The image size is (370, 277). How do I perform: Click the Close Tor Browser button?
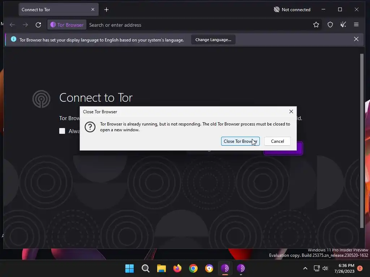(240, 141)
